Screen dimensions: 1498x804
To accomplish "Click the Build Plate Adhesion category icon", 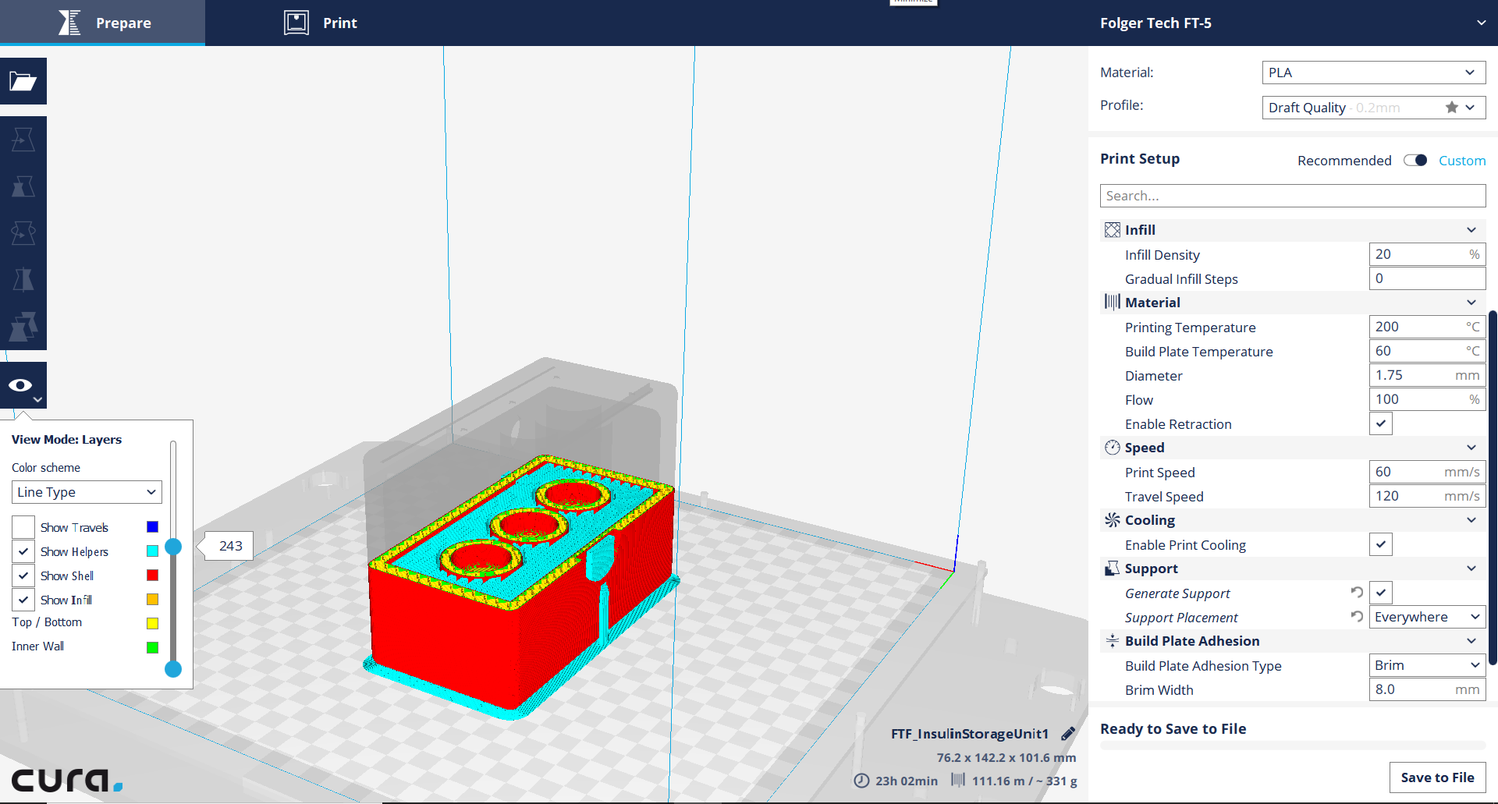I will pos(1112,641).
